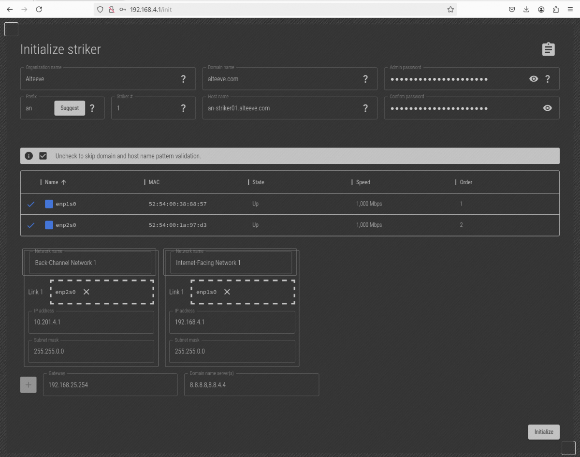
Task: Click help icon next to Suggest button
Action: tap(92, 108)
